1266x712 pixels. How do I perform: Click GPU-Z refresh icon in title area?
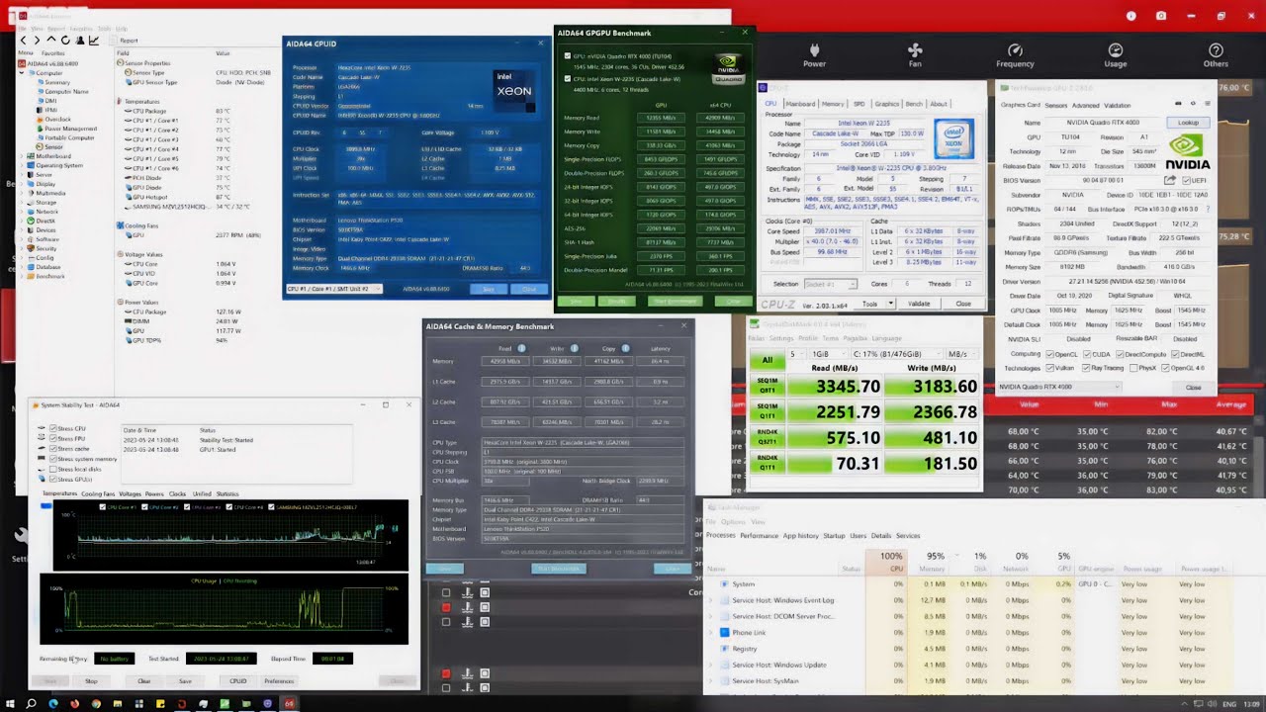[1193, 104]
